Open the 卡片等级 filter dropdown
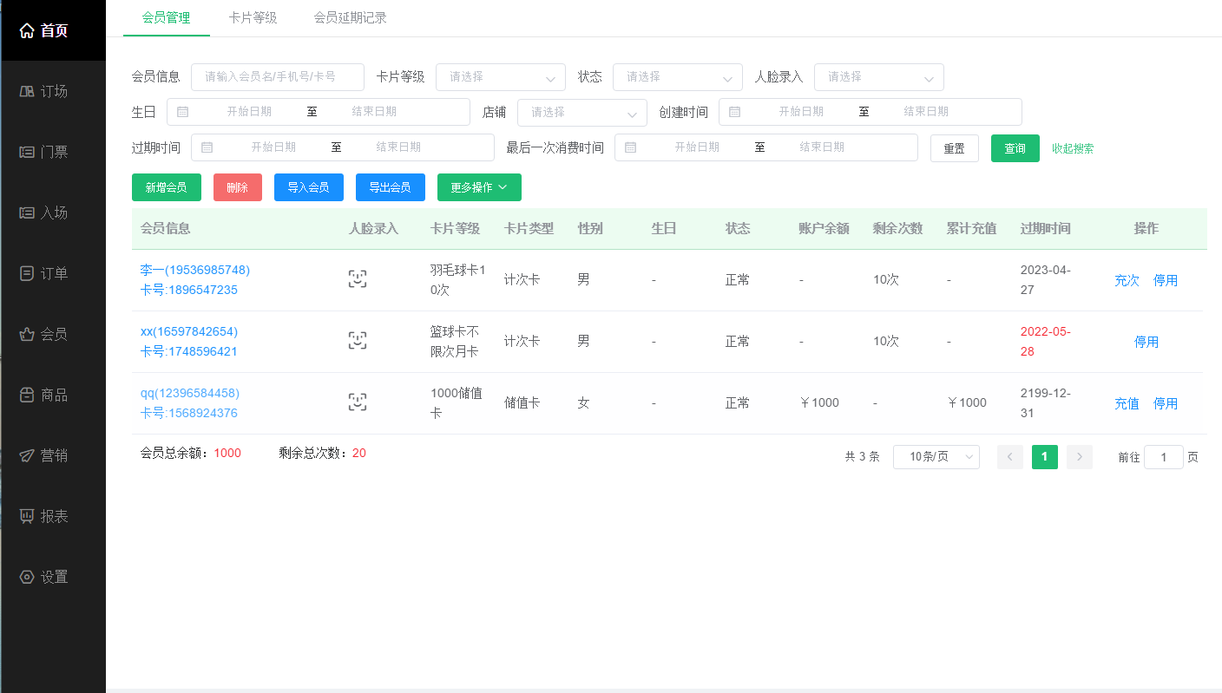Viewport: 1222px width, 693px height. [x=500, y=77]
